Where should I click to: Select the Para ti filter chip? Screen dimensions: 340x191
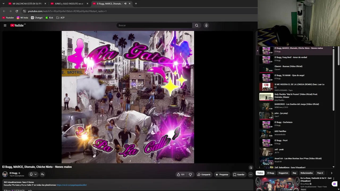(320, 173)
